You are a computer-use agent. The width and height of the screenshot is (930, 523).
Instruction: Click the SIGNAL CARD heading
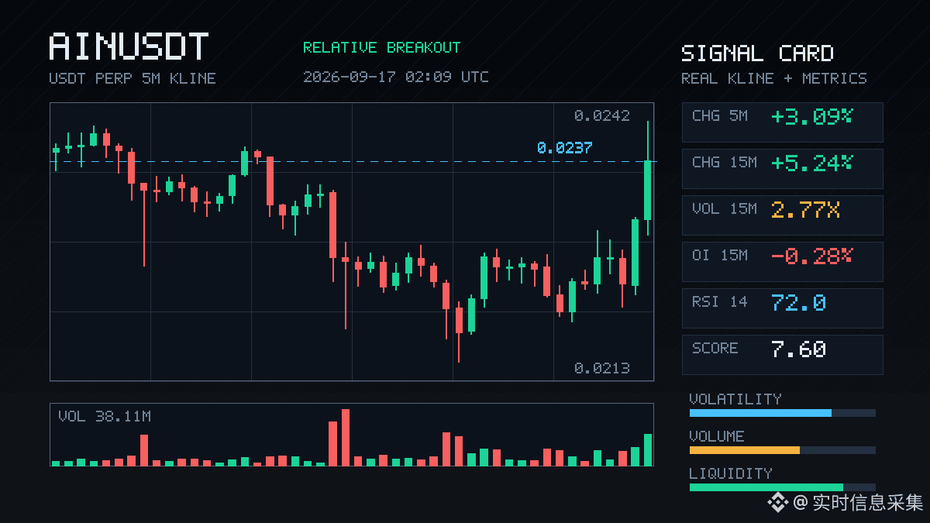pos(757,53)
